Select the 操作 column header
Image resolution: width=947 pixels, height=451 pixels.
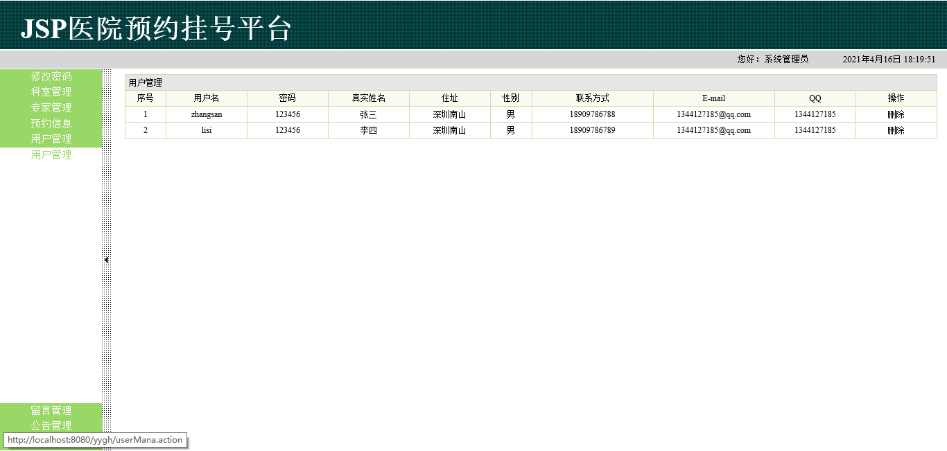[896, 98]
